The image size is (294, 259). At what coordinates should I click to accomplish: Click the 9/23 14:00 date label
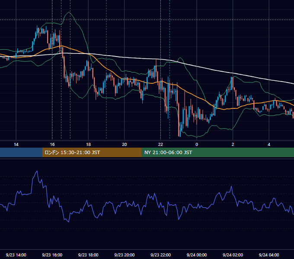click(16, 255)
